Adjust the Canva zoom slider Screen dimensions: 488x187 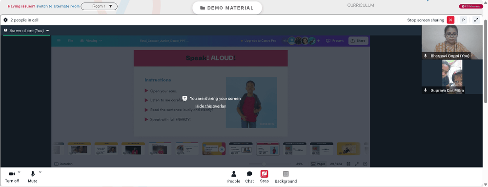coord(269,164)
